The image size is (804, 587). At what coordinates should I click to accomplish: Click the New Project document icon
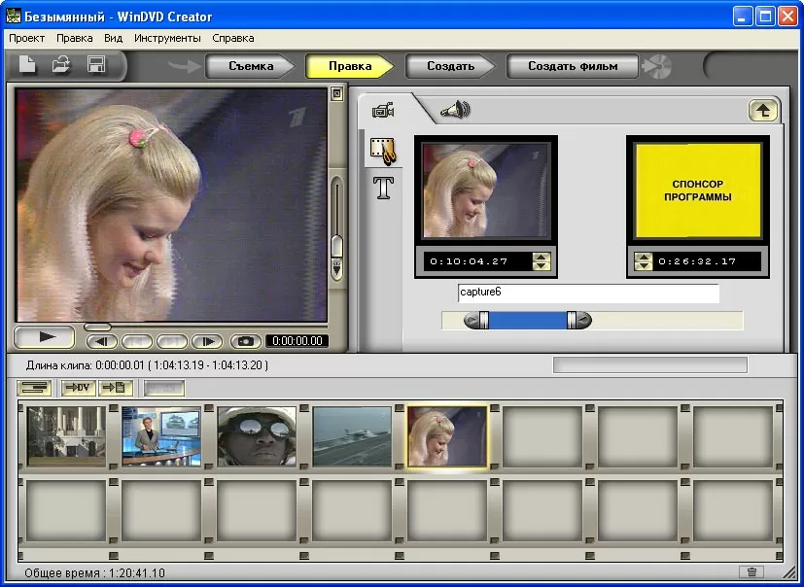click(29, 66)
